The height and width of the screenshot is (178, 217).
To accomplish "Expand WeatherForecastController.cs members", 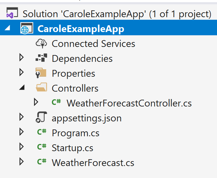I will click(36, 102).
